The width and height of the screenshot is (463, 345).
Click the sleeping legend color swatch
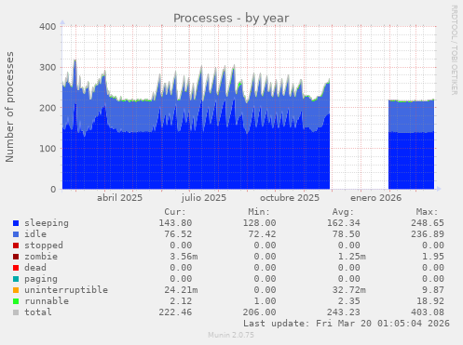pyautogui.click(x=16, y=223)
